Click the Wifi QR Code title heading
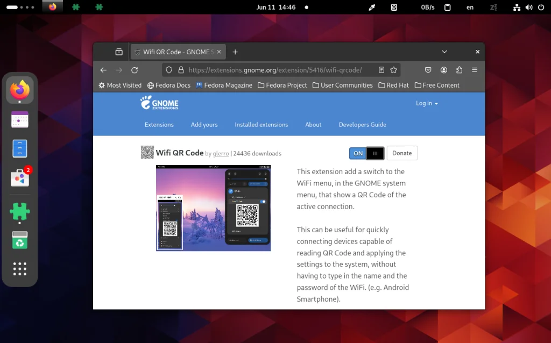Screen dimensions: 551x343 [180, 153]
